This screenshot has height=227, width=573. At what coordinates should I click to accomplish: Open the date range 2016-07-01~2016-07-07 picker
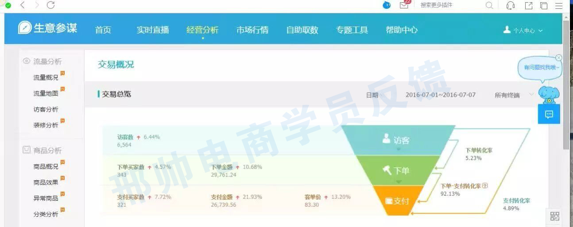(x=440, y=95)
